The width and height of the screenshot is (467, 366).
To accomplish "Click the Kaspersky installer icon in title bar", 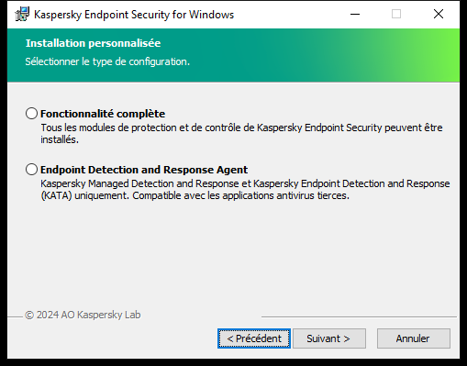I will click(22, 14).
